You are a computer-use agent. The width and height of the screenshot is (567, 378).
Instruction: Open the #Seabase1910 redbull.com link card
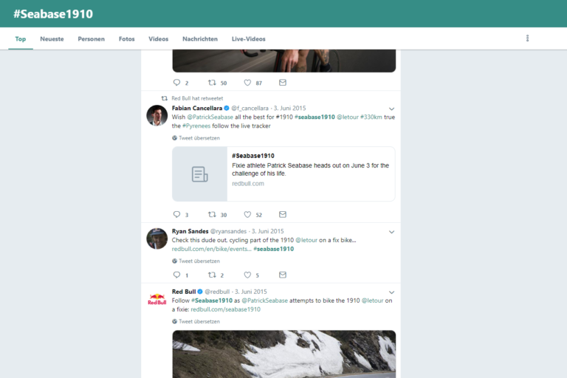coord(283,174)
